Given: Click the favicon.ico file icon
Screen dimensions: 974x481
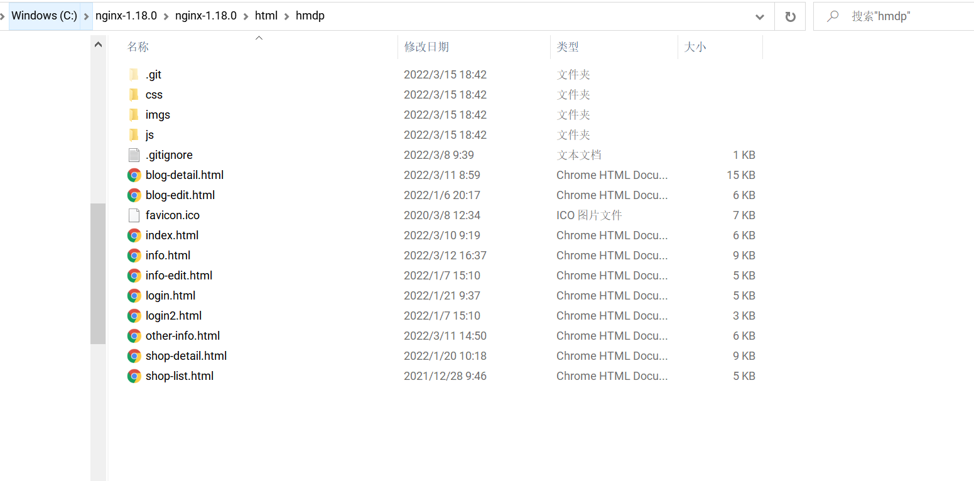Looking at the screenshot, I should pyautogui.click(x=134, y=215).
